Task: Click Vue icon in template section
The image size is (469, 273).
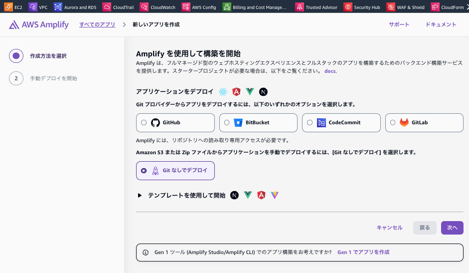Action: pyautogui.click(x=248, y=195)
